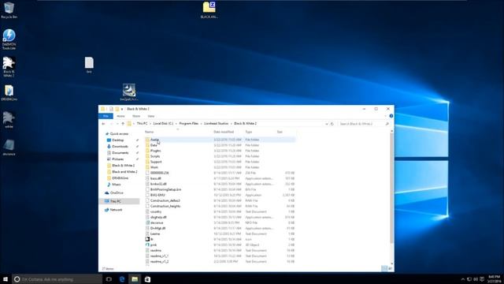Open the Windows Start button
Screen dimensions: 504x284
tap(6, 279)
